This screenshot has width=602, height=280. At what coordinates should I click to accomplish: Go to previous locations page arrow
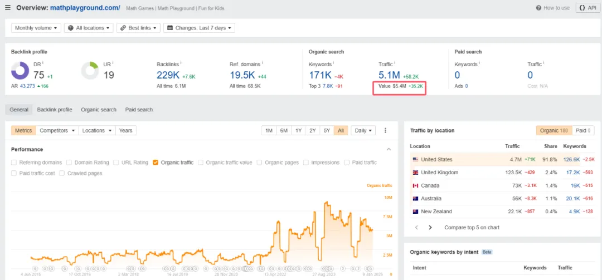point(416,228)
